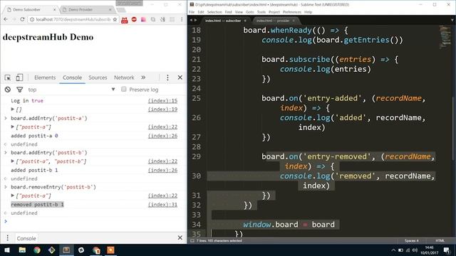Click the Chrome address bar URL
This screenshot has height=256, width=456.
(73, 19)
